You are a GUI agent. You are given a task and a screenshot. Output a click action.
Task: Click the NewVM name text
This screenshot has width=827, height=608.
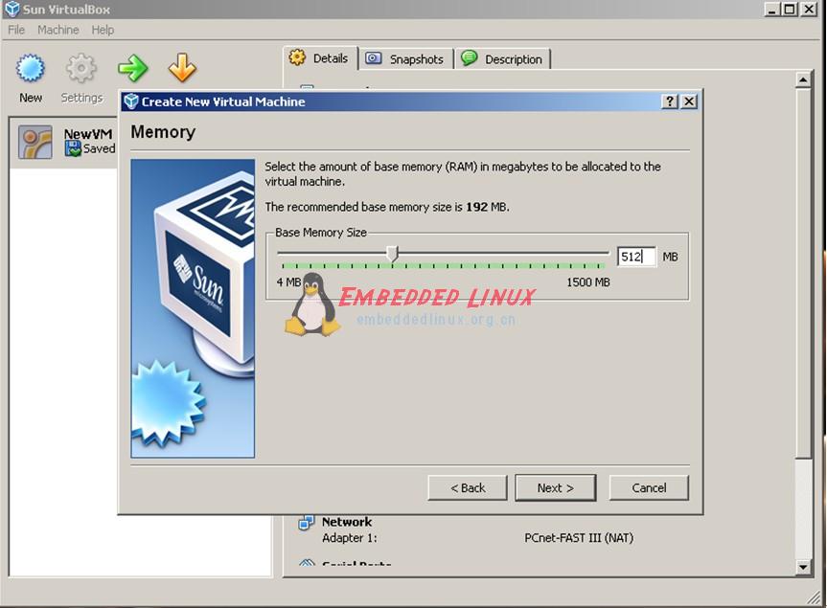coord(88,134)
